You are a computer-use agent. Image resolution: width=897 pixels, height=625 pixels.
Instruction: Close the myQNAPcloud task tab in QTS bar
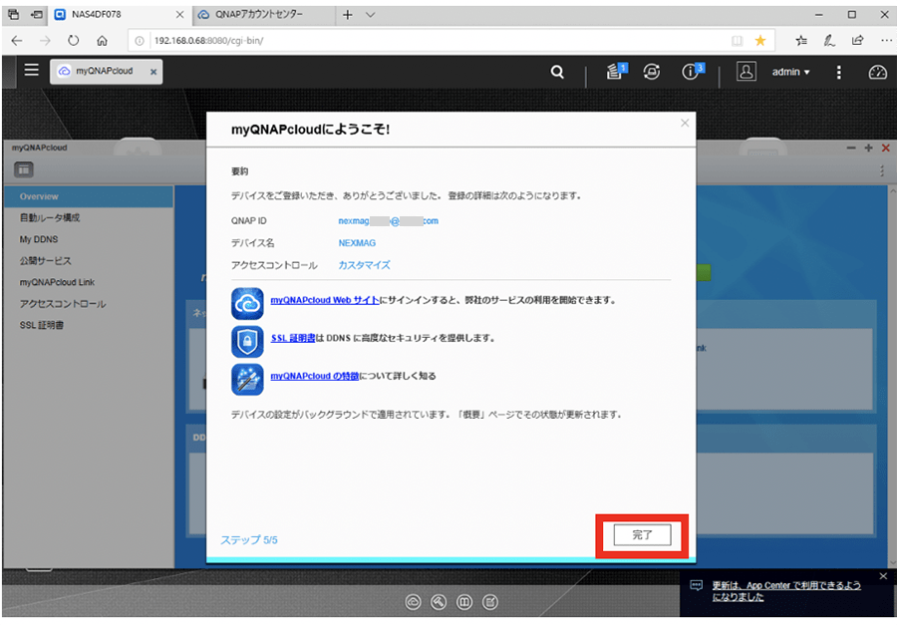[x=153, y=72]
